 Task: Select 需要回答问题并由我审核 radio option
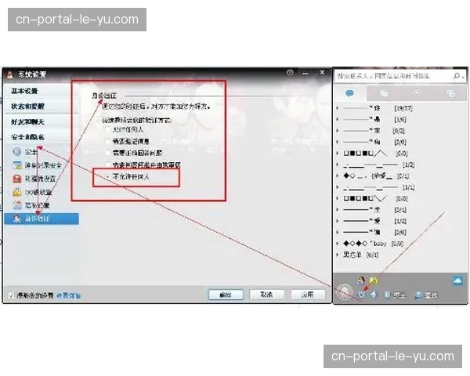click(x=107, y=164)
